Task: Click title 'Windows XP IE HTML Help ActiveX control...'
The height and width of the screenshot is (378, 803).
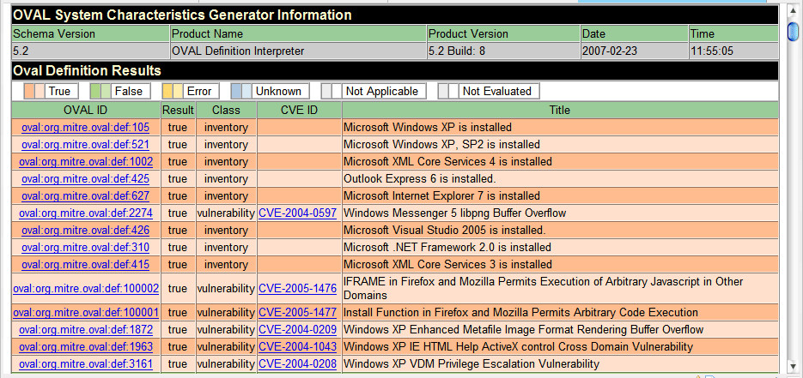Action: point(518,347)
